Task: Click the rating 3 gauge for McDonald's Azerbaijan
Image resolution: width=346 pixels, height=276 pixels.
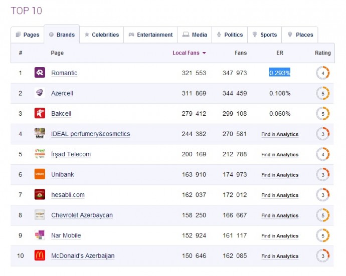Action: pos(322,256)
